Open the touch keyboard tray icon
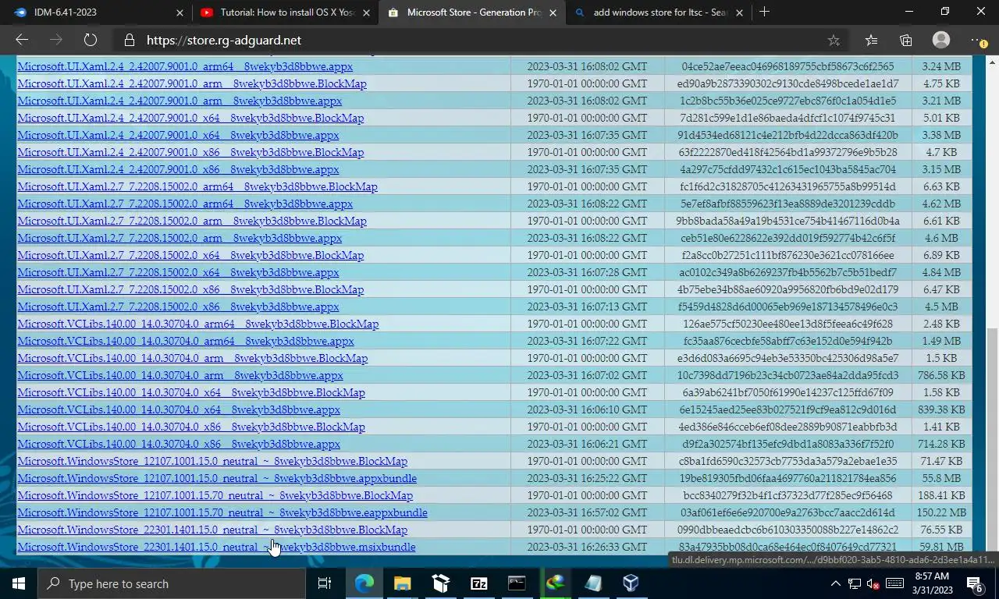 [894, 583]
